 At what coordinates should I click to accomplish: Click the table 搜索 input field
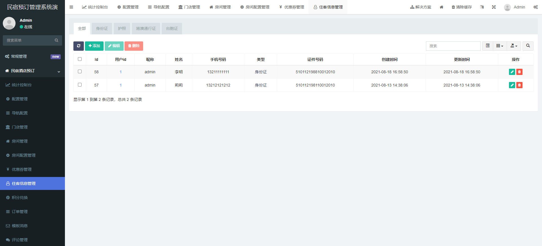453,46
